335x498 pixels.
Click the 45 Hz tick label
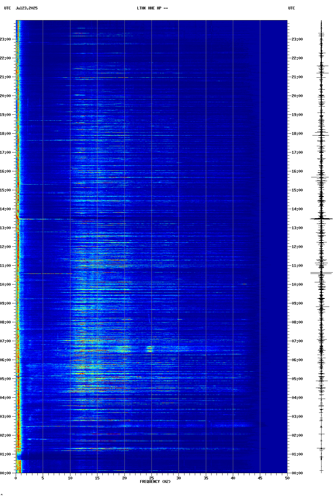[x=260, y=478]
